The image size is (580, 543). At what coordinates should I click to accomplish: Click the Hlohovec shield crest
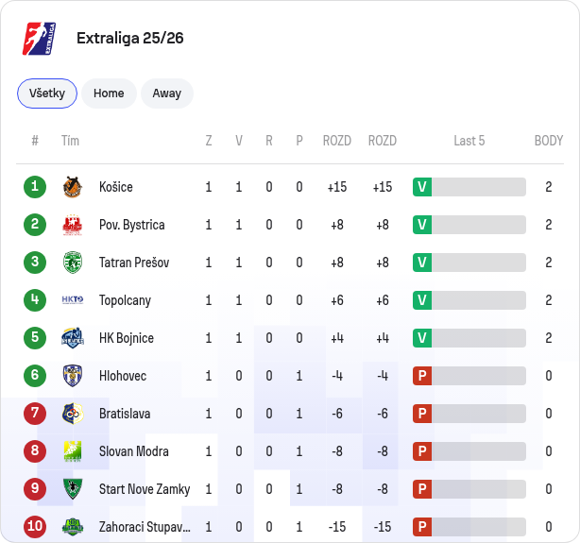pyautogui.click(x=73, y=376)
